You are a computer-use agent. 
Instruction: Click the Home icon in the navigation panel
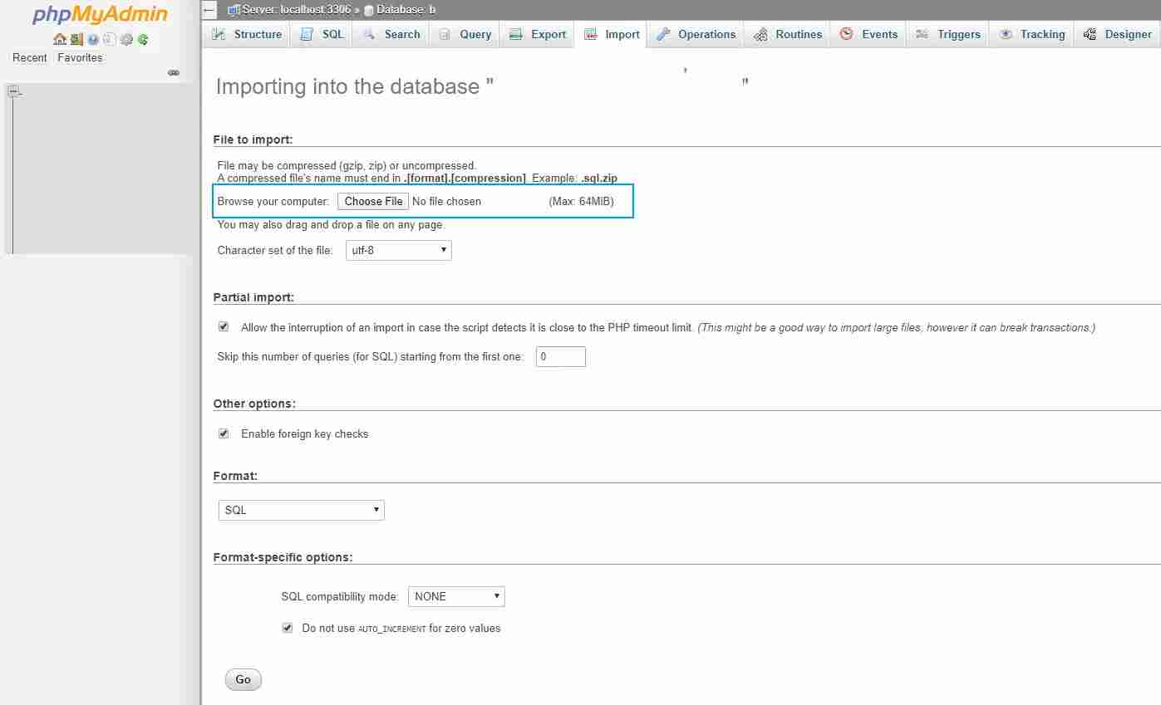point(59,39)
